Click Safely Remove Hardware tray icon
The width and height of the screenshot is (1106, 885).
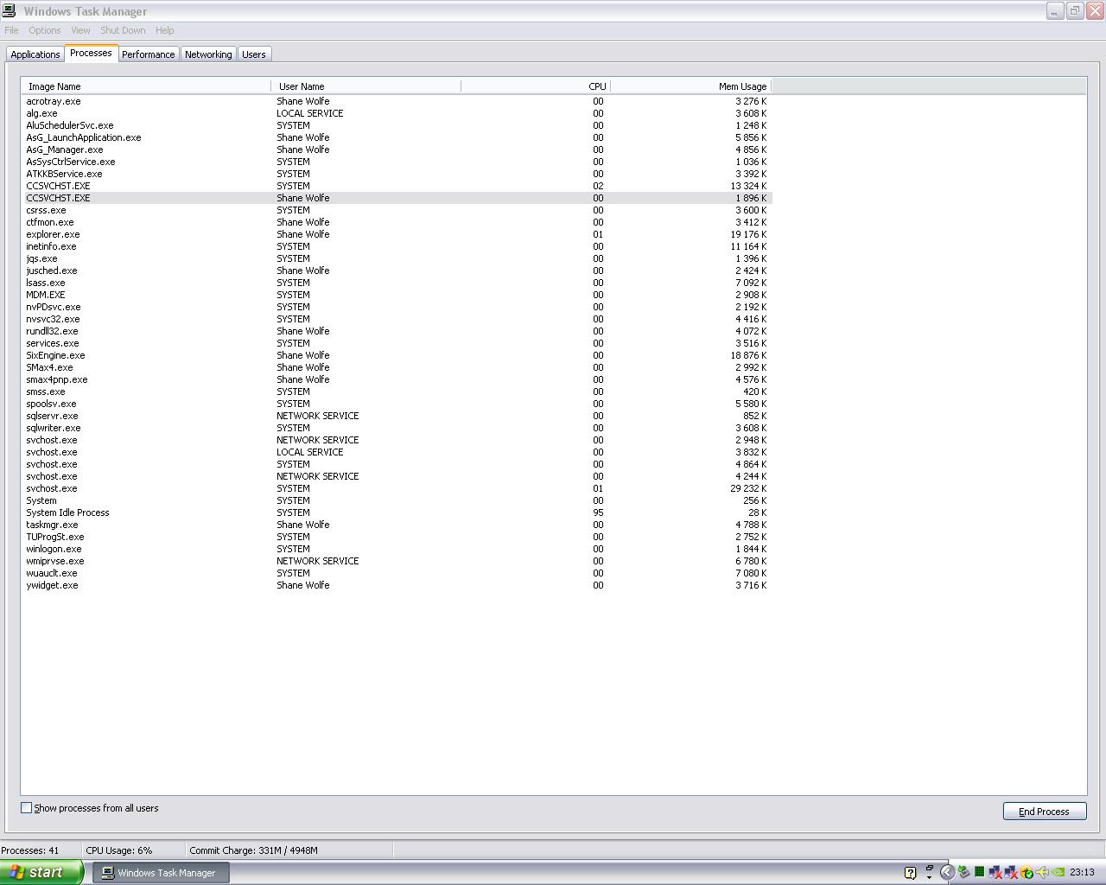coord(963,872)
